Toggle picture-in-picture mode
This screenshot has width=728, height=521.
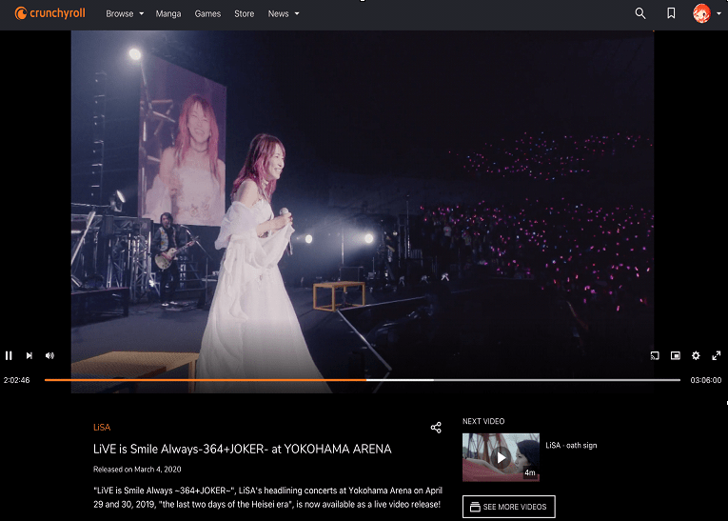[x=676, y=355]
